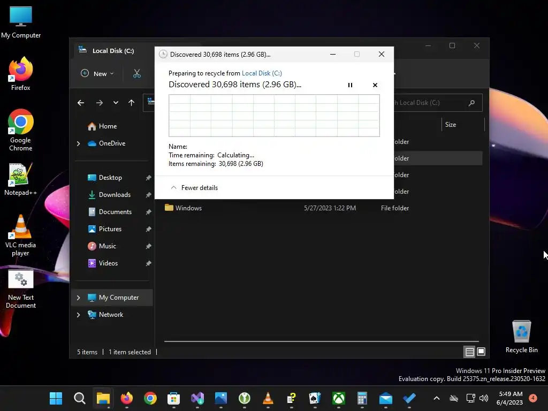Screen dimensions: 548x411
Task: Click the recycle progress graph
Action: point(274,116)
